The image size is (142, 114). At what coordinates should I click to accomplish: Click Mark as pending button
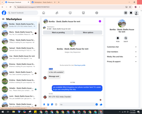tap(58, 32)
